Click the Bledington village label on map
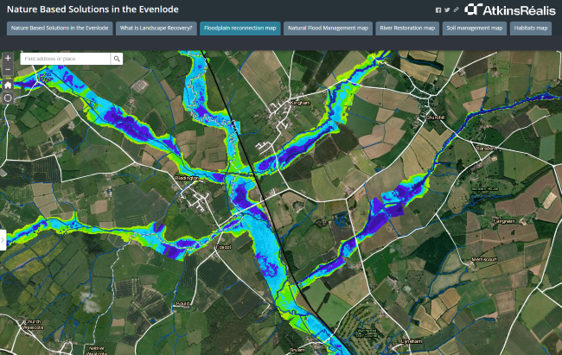 click(x=187, y=179)
